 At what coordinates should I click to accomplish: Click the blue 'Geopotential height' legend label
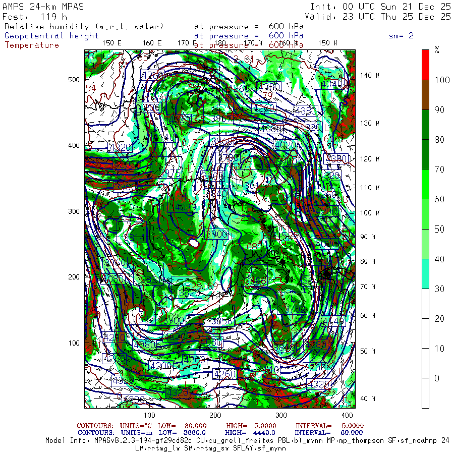coord(51,36)
